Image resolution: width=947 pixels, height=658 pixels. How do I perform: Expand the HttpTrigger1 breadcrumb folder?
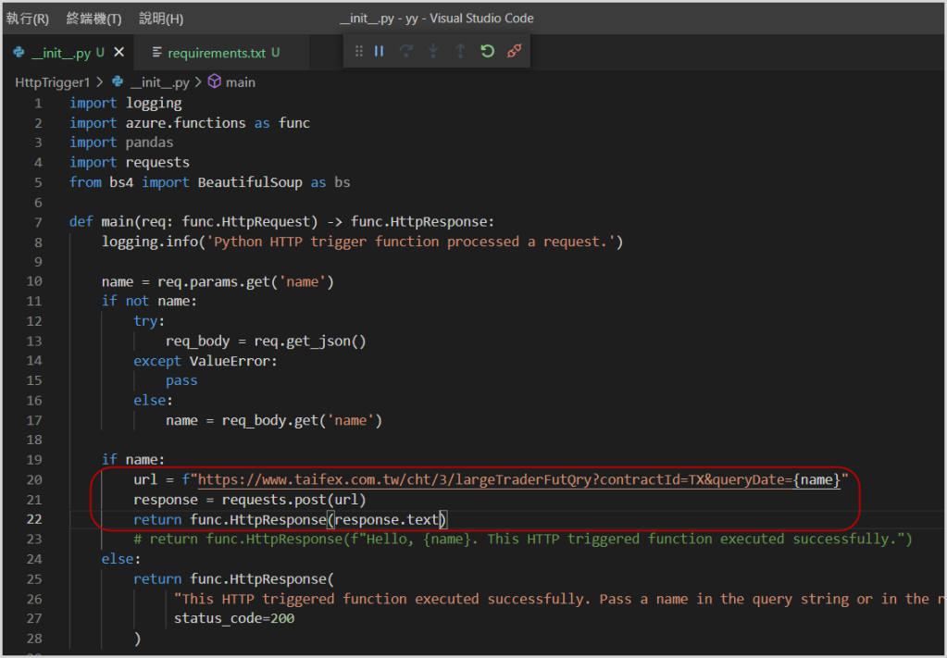coord(53,82)
